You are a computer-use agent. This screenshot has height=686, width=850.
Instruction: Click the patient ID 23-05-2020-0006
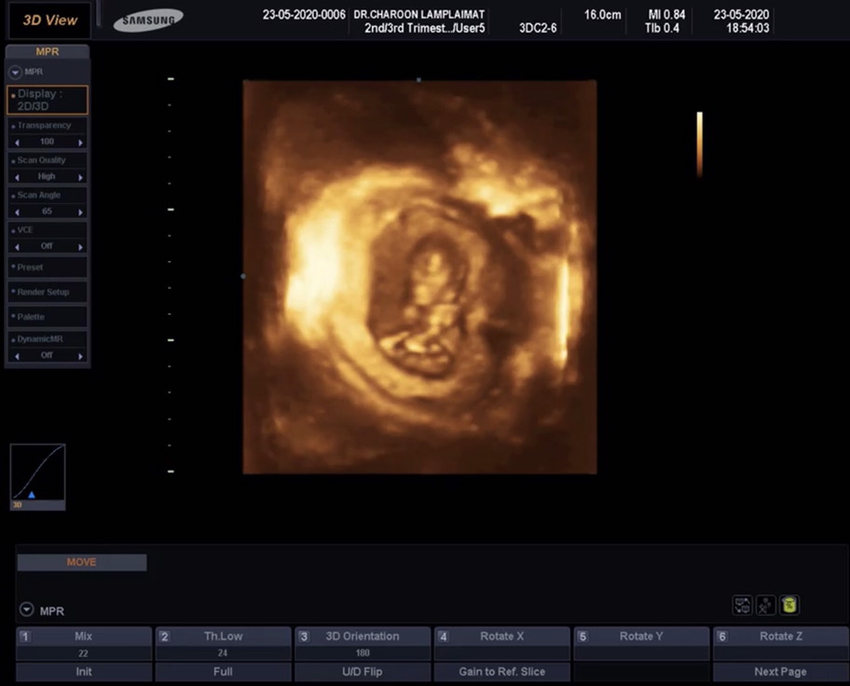304,15
